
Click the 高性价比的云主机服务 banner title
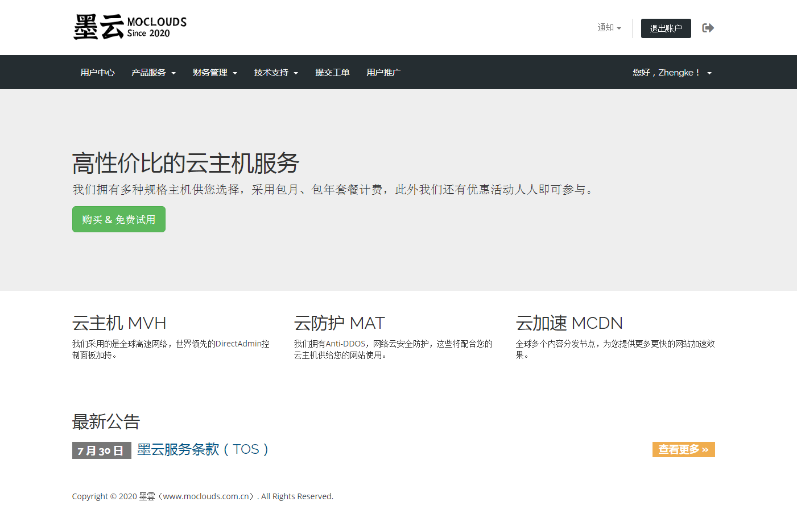185,164
